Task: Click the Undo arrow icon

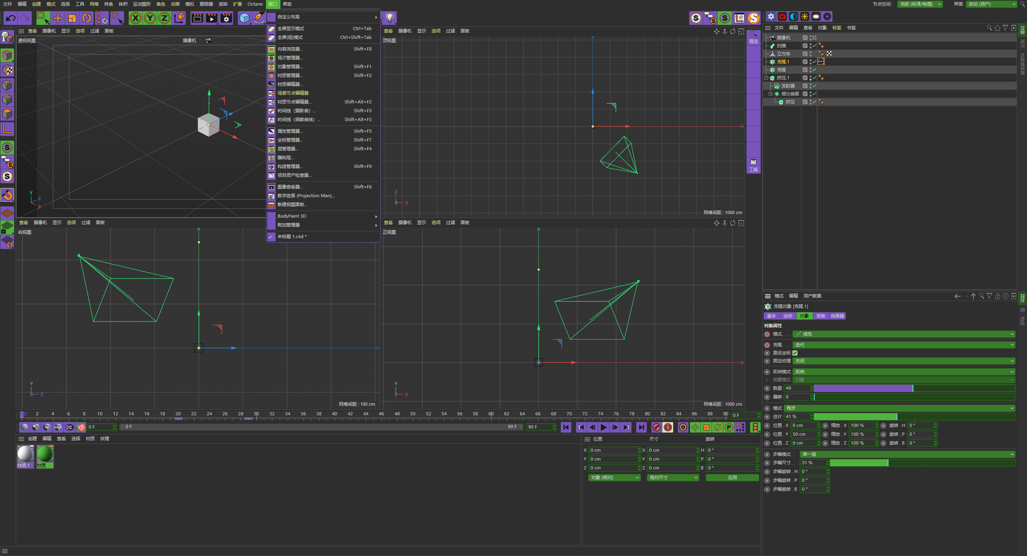Action: coord(11,18)
